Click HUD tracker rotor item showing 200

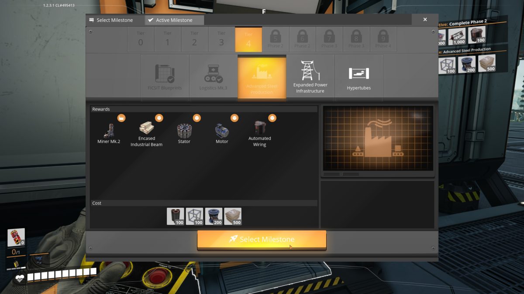[x=466, y=64]
